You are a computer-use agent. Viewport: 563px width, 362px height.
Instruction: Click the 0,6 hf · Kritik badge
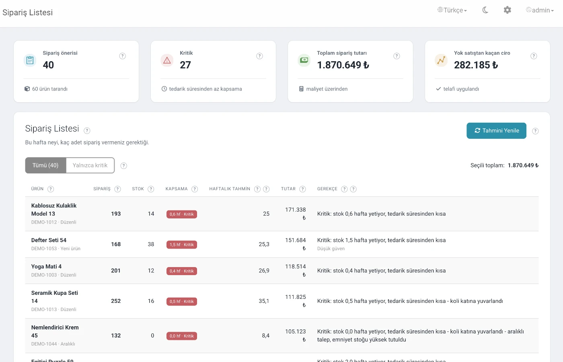point(182,214)
